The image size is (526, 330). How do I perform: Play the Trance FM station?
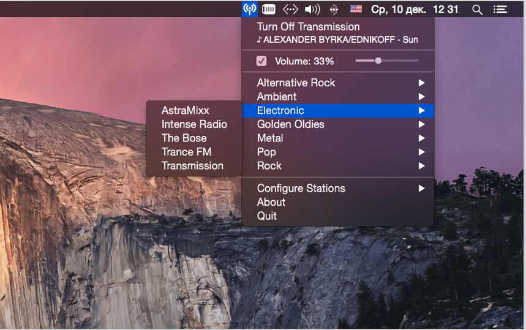(x=194, y=152)
